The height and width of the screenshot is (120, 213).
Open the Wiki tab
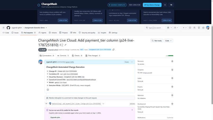point(73,33)
